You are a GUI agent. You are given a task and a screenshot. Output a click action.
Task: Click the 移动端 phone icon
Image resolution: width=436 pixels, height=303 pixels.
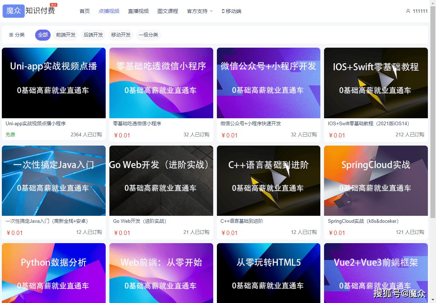223,11
